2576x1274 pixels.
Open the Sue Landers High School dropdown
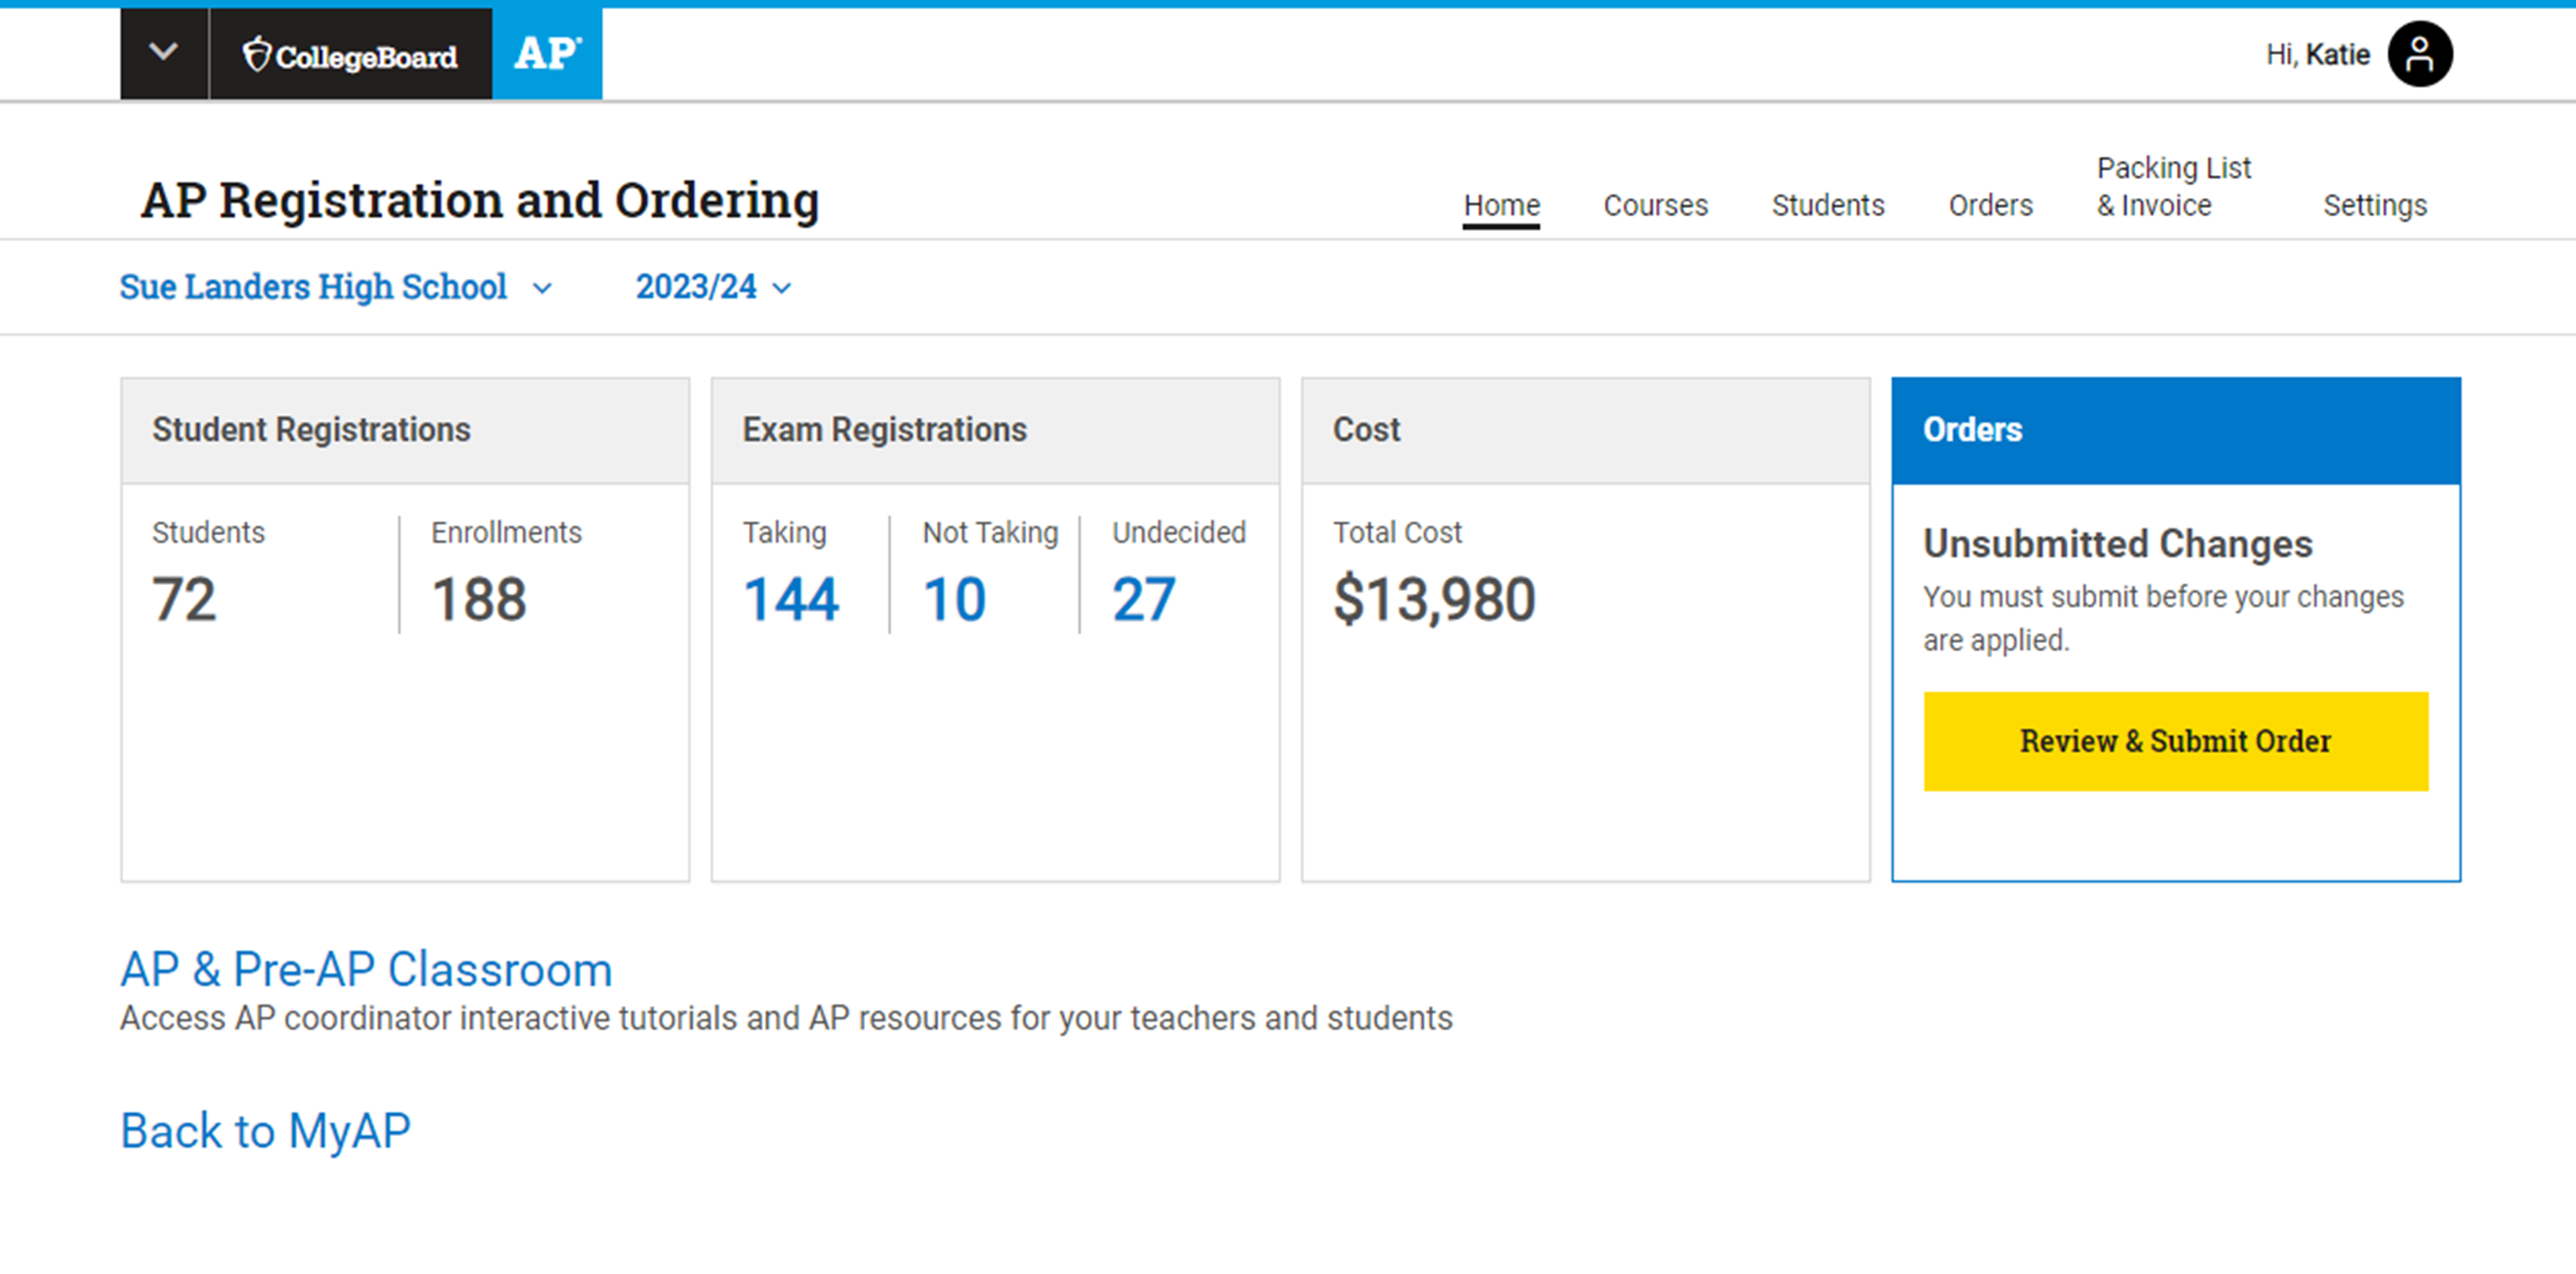tap(335, 287)
